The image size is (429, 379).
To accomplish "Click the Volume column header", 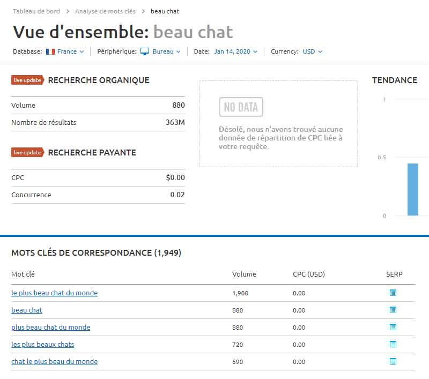I will pyautogui.click(x=244, y=274).
